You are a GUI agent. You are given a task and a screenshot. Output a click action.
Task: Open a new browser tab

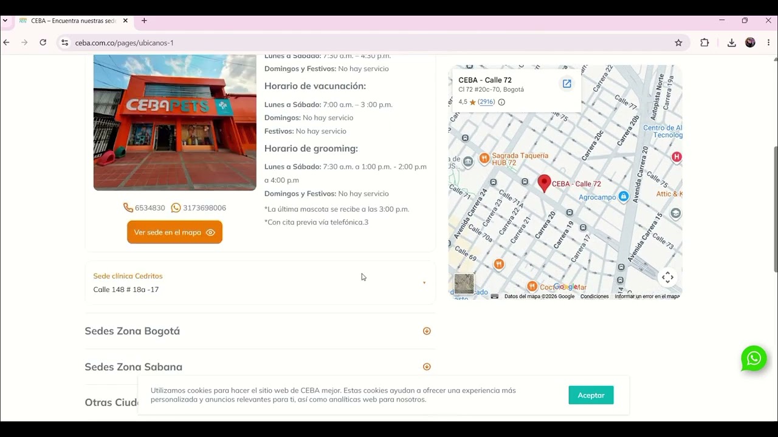point(144,21)
